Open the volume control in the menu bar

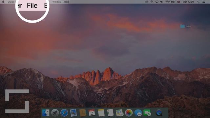click(x=162, y=2)
